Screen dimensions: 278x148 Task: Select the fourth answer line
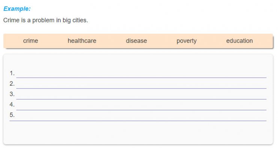141,106
